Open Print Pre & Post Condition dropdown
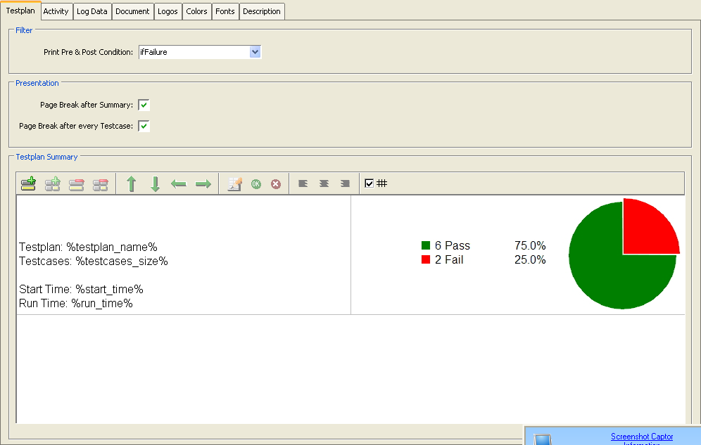701x445 pixels. click(255, 52)
